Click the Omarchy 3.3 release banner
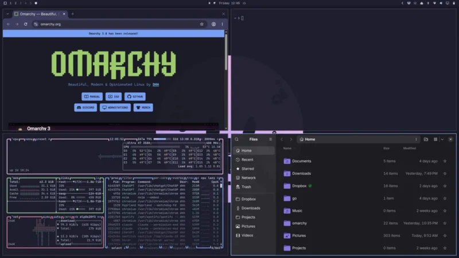 113,33
